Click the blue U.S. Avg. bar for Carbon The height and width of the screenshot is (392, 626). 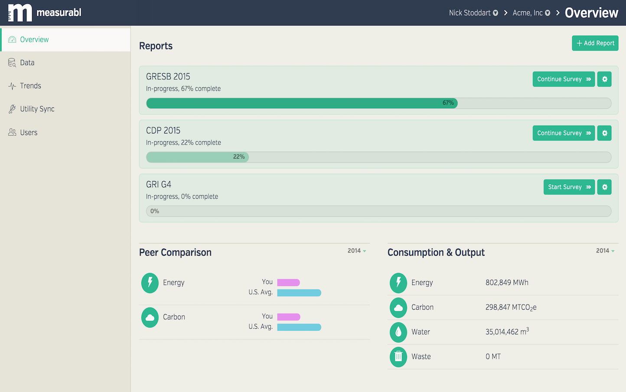pyautogui.click(x=299, y=327)
